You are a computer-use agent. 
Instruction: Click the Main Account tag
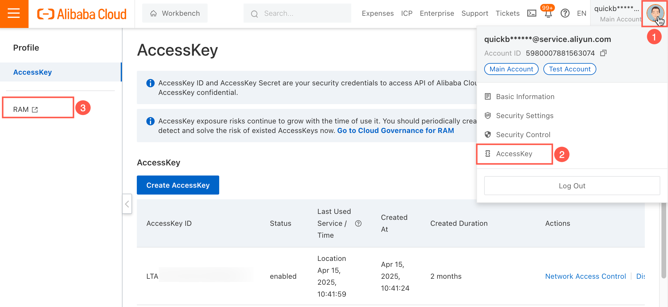tap(511, 69)
